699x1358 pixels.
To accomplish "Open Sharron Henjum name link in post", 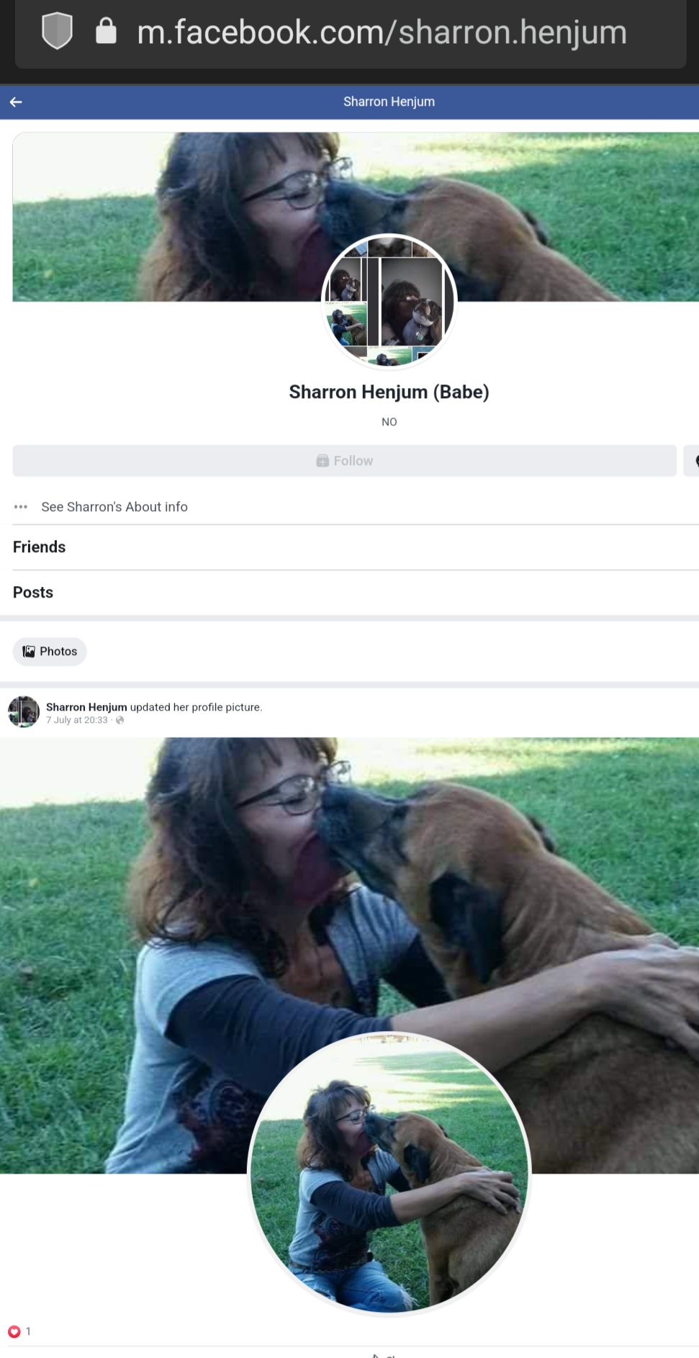I will (x=86, y=707).
